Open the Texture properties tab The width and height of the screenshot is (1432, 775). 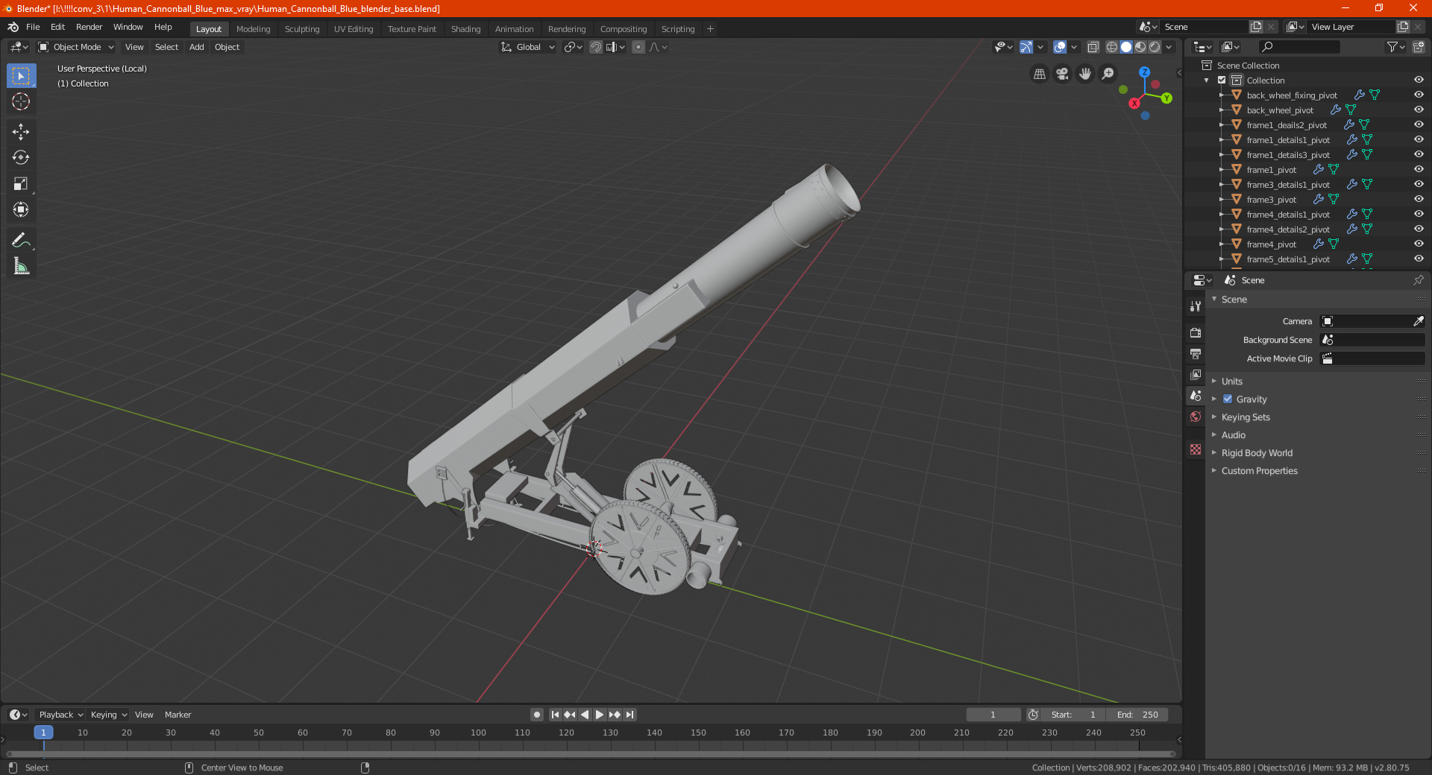click(1196, 449)
